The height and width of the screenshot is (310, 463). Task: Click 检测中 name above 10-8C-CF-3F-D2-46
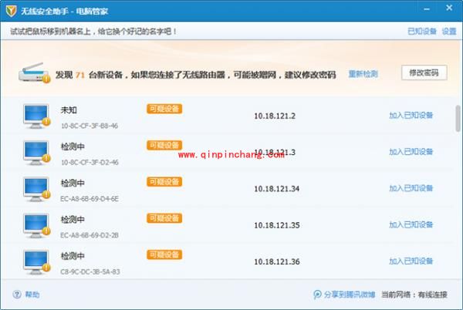pyautogui.click(x=73, y=147)
